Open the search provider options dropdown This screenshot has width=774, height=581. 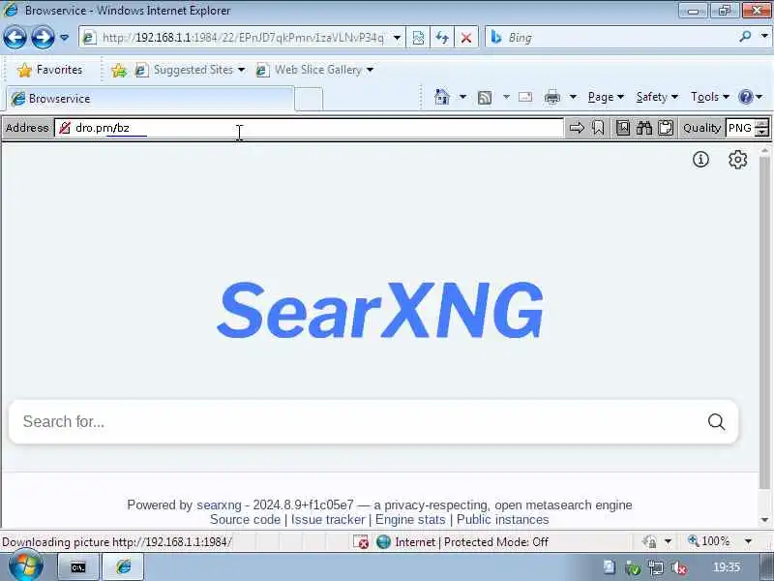[x=764, y=36]
